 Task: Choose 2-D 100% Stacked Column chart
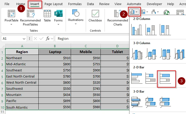click(x=165, y=30)
